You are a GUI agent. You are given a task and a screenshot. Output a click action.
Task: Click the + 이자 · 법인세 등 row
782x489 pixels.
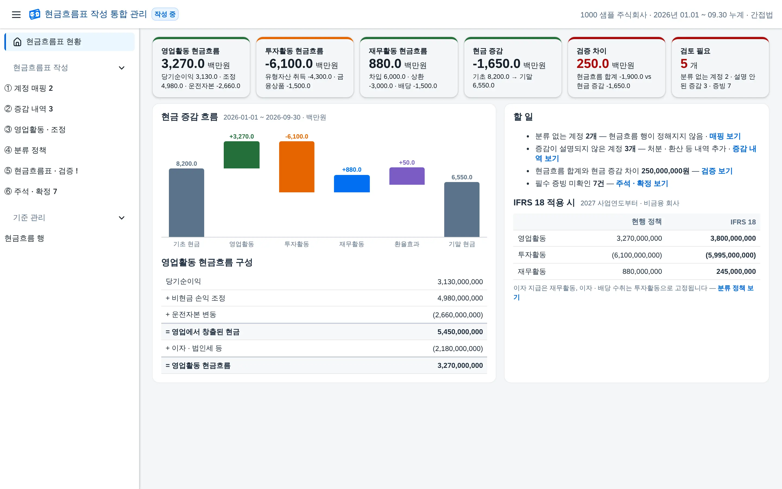click(324, 348)
